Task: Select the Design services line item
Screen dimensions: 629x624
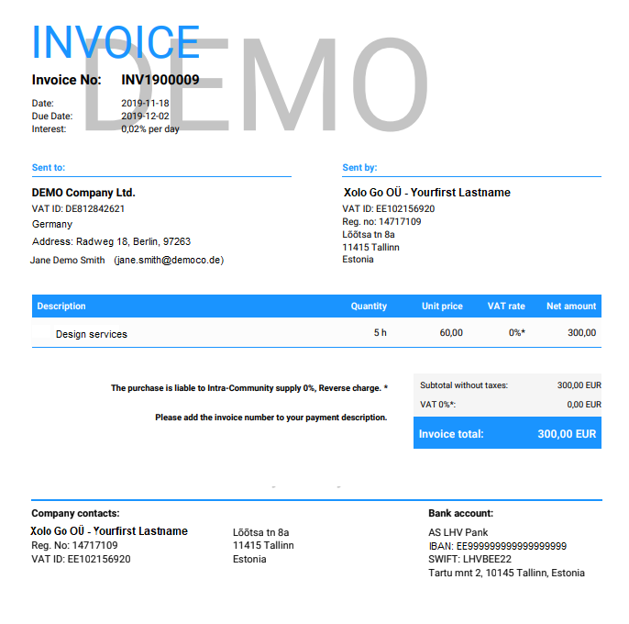Action: pyautogui.click(x=92, y=334)
